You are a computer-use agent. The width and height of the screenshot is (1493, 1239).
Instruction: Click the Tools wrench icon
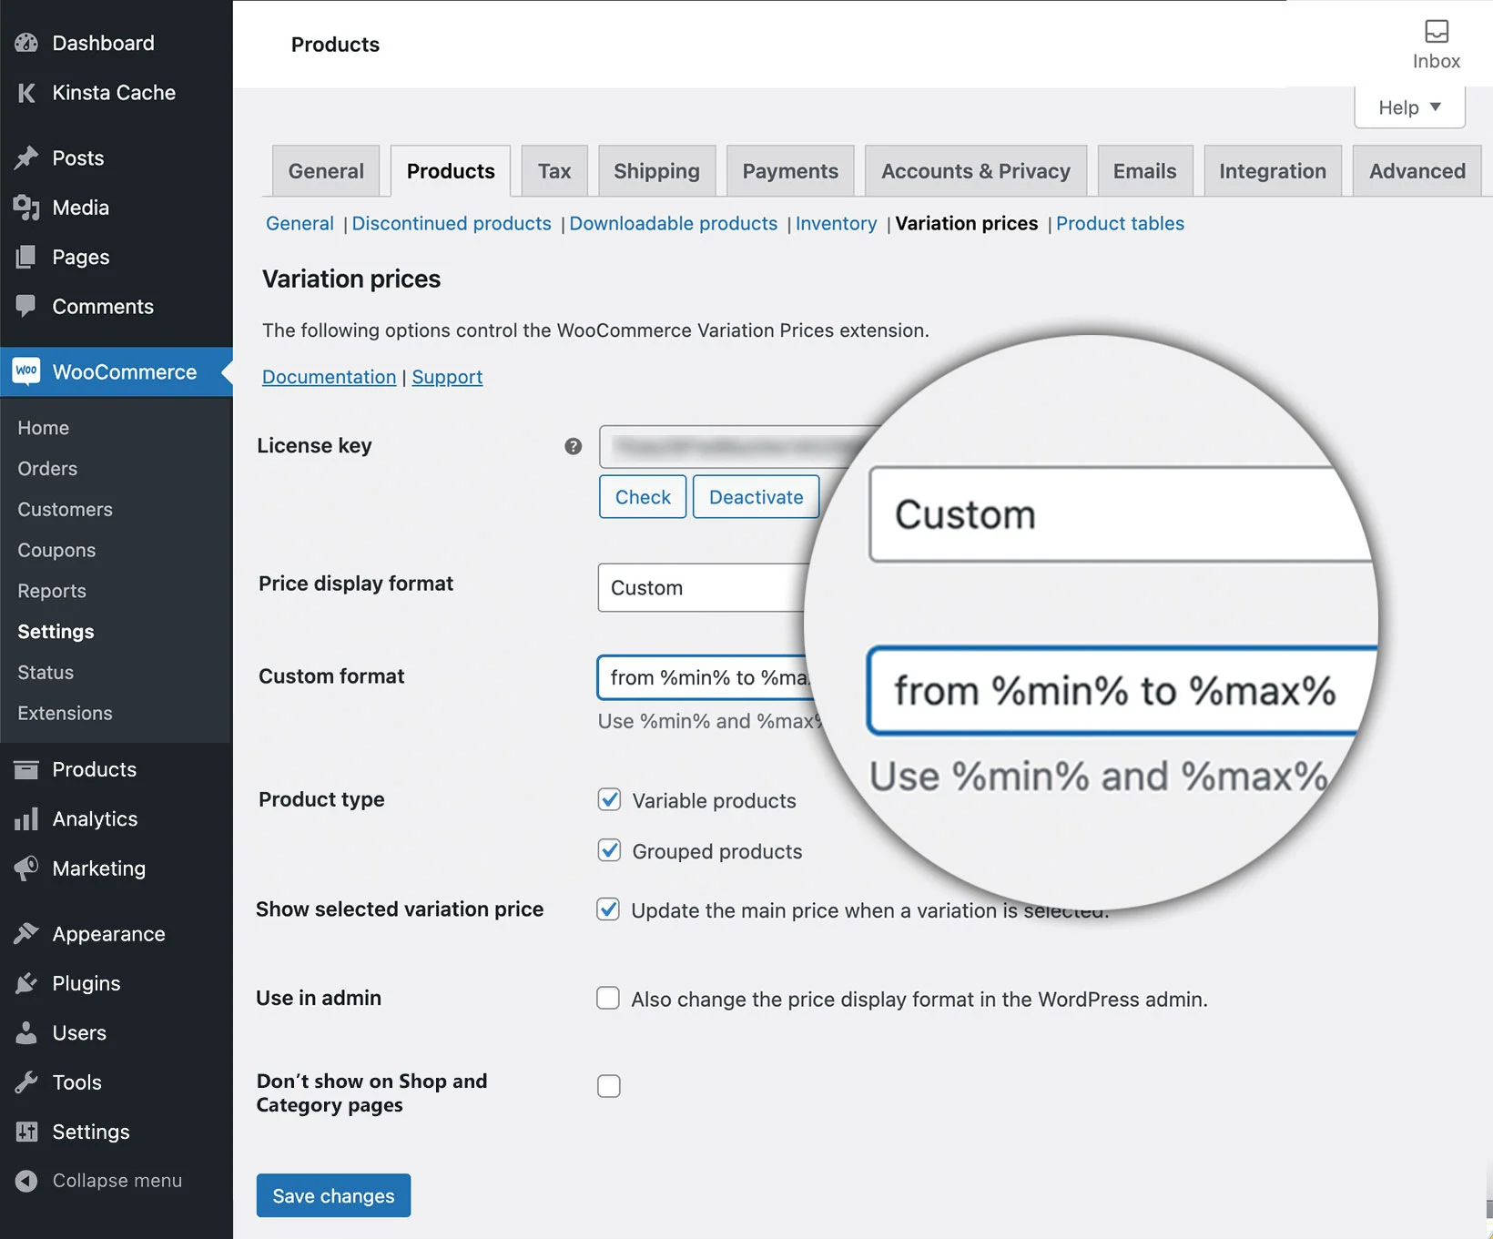click(26, 1082)
